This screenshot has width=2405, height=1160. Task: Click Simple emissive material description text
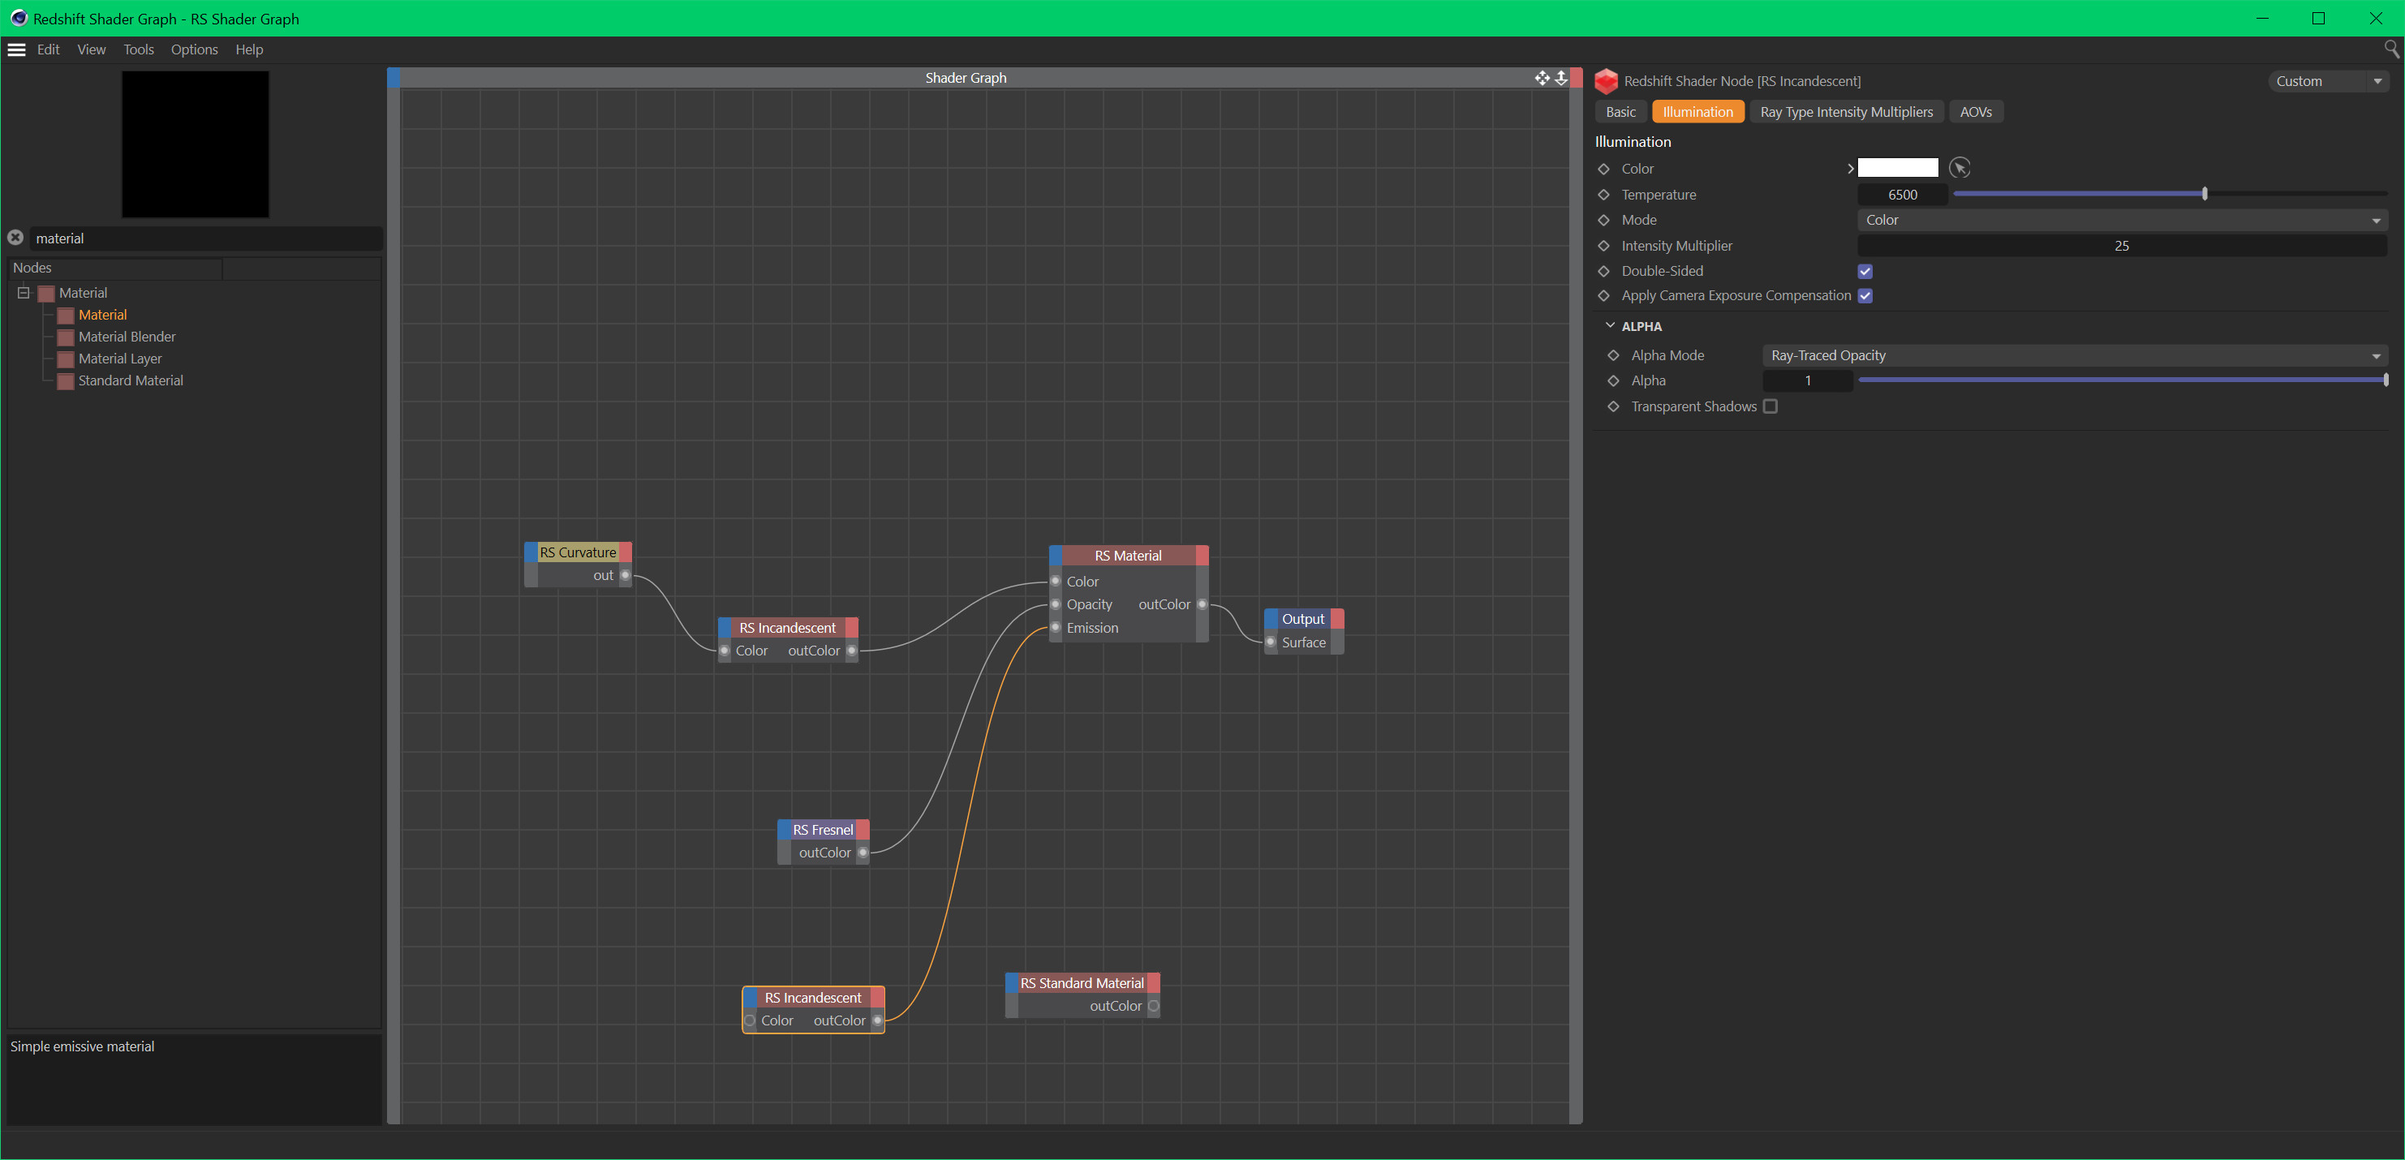[x=82, y=1047]
